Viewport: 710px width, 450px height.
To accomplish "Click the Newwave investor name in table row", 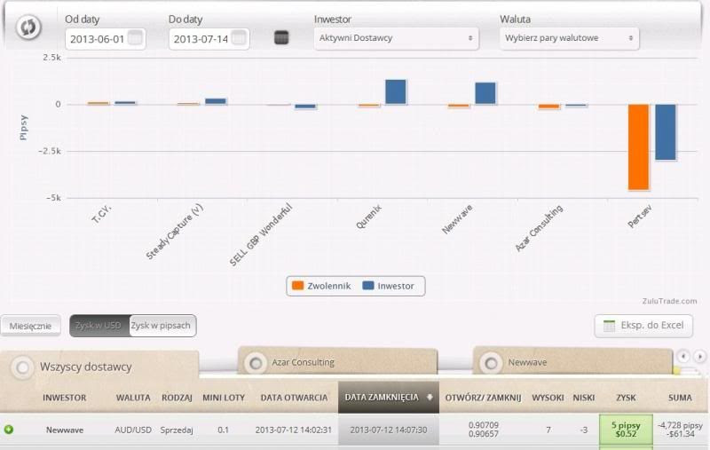I will (x=65, y=430).
